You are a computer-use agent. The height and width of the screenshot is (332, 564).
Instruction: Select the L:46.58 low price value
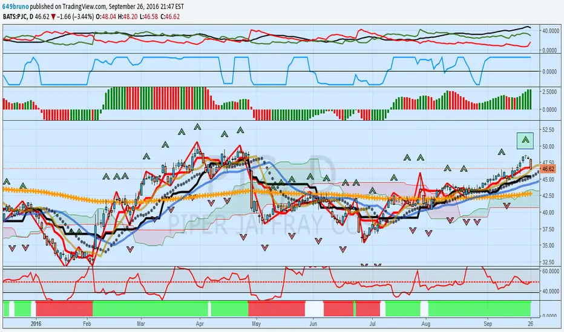click(x=148, y=16)
